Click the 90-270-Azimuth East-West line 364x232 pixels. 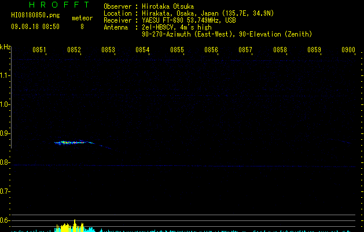pos(227,34)
